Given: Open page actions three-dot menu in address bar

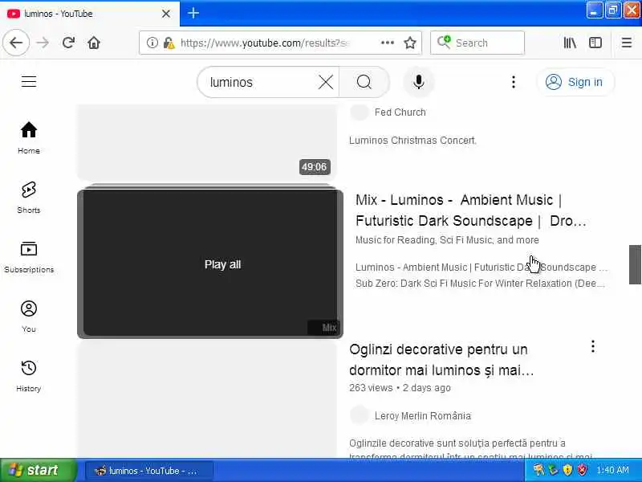Looking at the screenshot, I should coord(388,43).
